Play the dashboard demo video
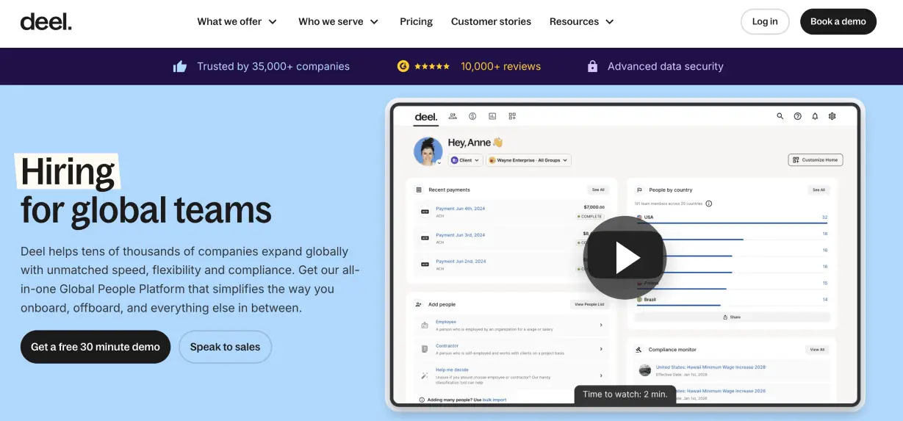903x421 pixels. coord(625,257)
